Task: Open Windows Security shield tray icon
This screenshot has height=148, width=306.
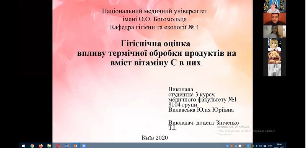Action: (x=240, y=146)
